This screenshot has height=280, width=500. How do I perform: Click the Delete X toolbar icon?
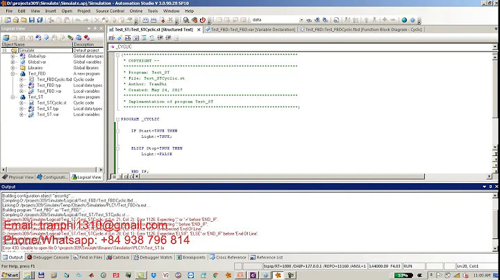coord(97,20)
